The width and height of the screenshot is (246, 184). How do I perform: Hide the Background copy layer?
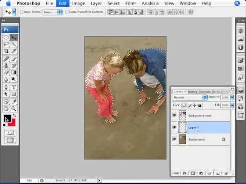pyautogui.click(x=174, y=116)
